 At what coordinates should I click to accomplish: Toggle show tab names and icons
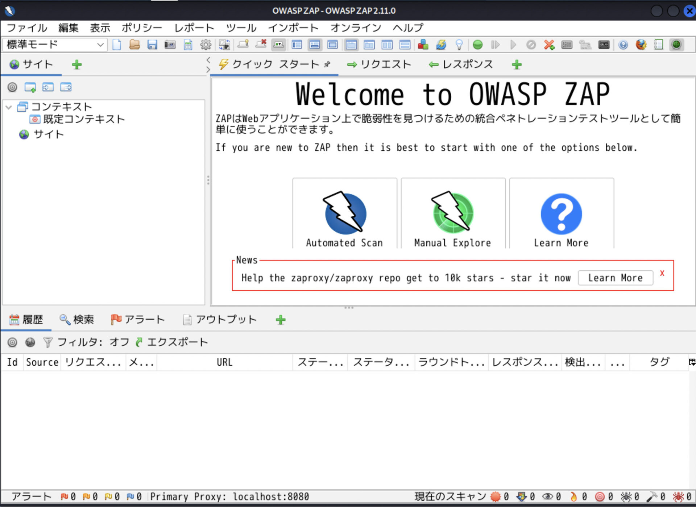point(279,45)
